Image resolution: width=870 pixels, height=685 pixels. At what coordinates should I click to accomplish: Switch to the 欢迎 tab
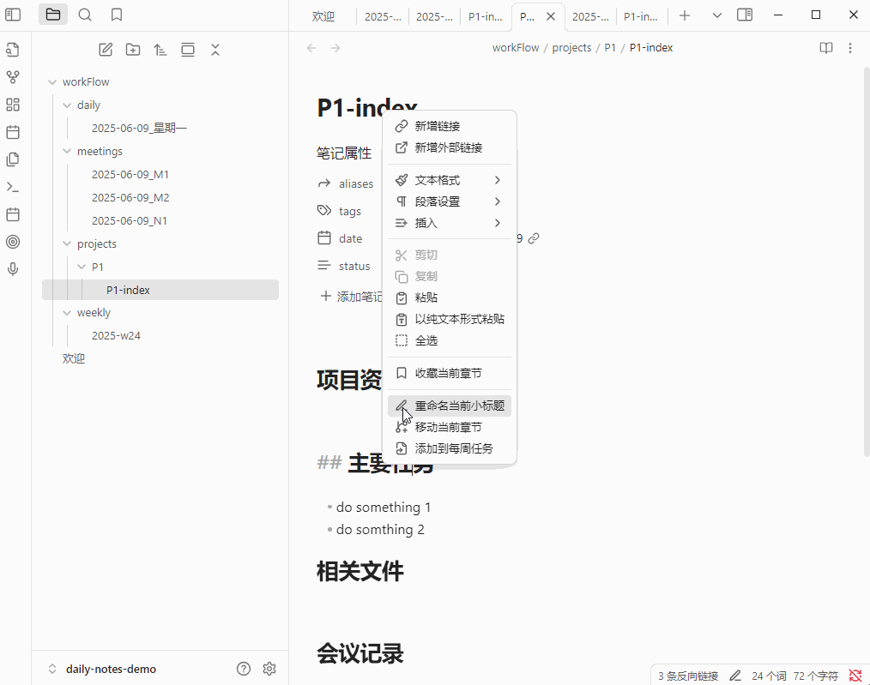(x=323, y=16)
